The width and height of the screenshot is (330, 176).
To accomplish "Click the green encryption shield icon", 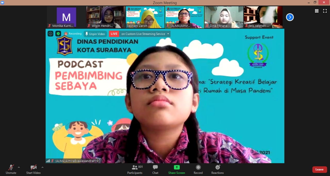I will coord(58,34).
